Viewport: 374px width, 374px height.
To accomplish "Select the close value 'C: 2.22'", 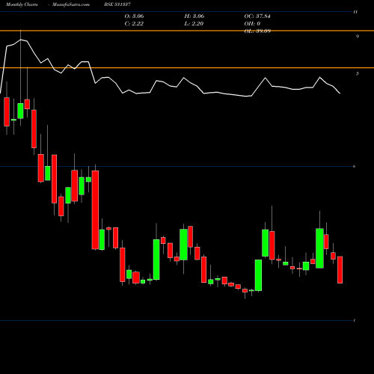I will coord(134,24).
